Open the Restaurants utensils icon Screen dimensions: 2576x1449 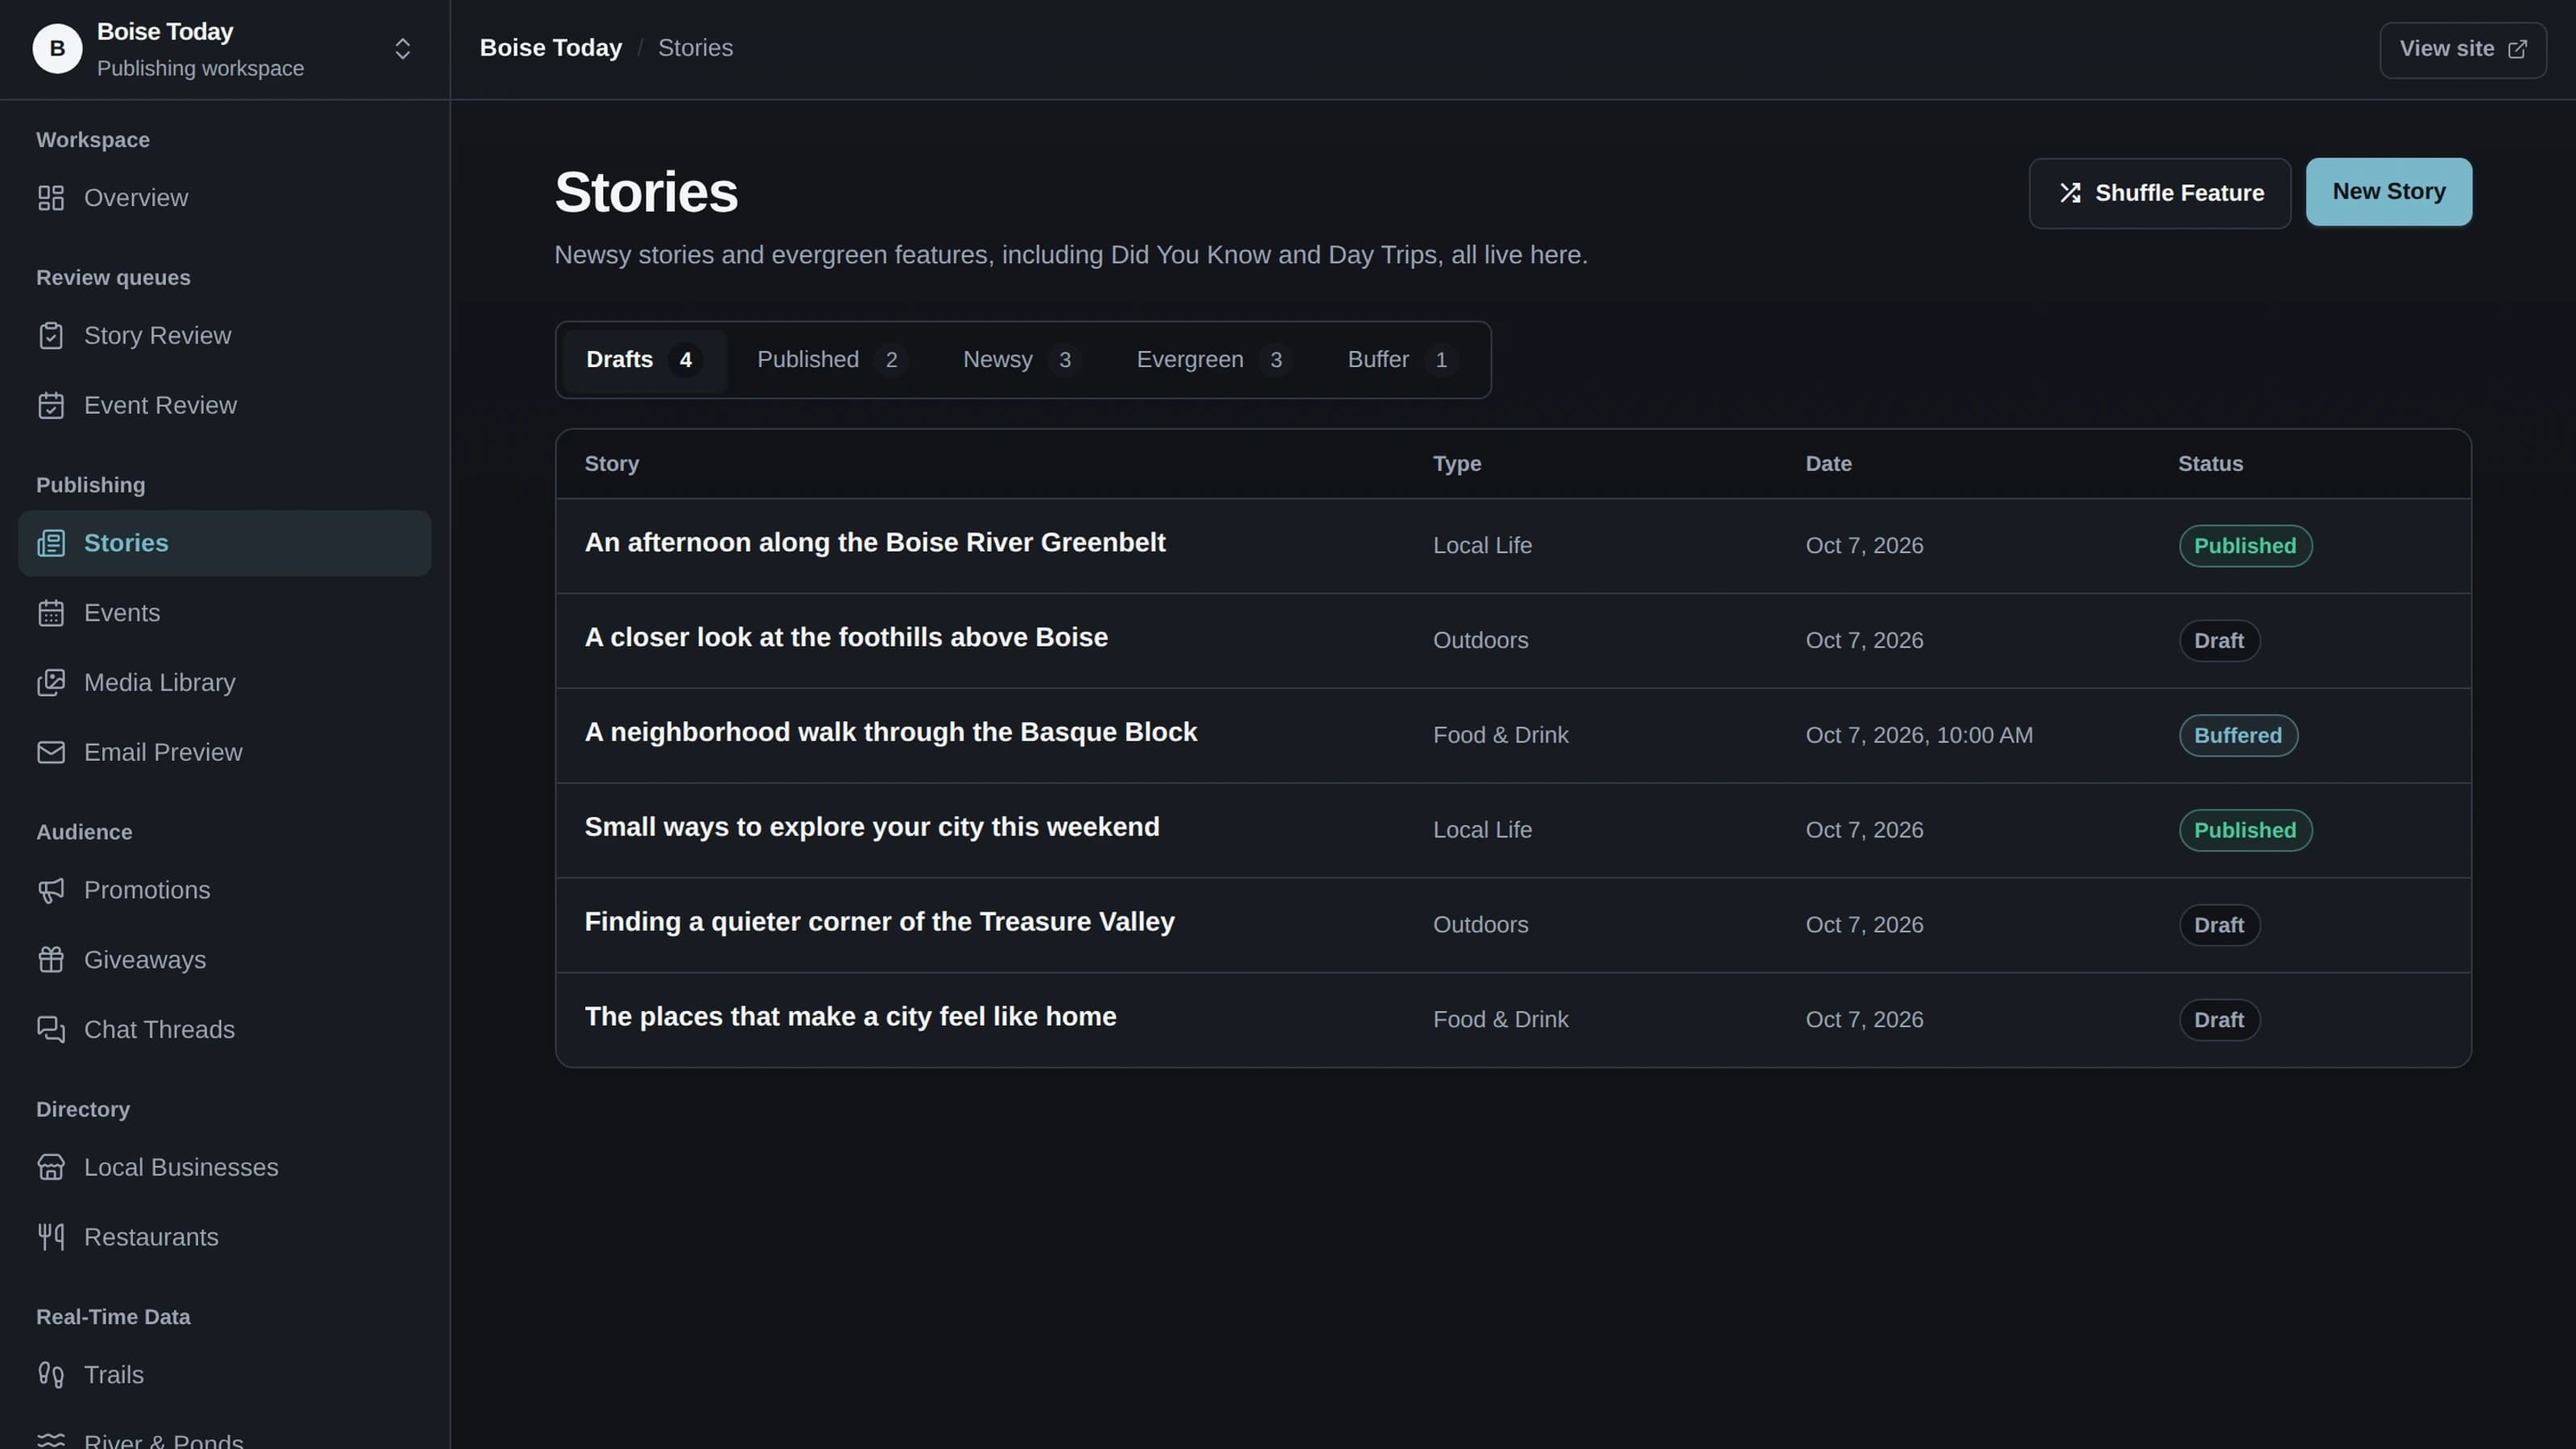51,1237
